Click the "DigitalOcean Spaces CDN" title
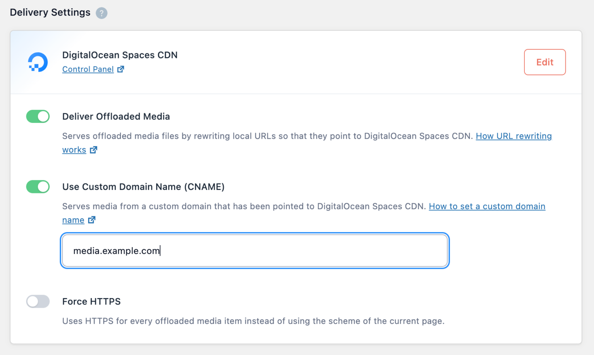The image size is (594, 355). tap(120, 55)
